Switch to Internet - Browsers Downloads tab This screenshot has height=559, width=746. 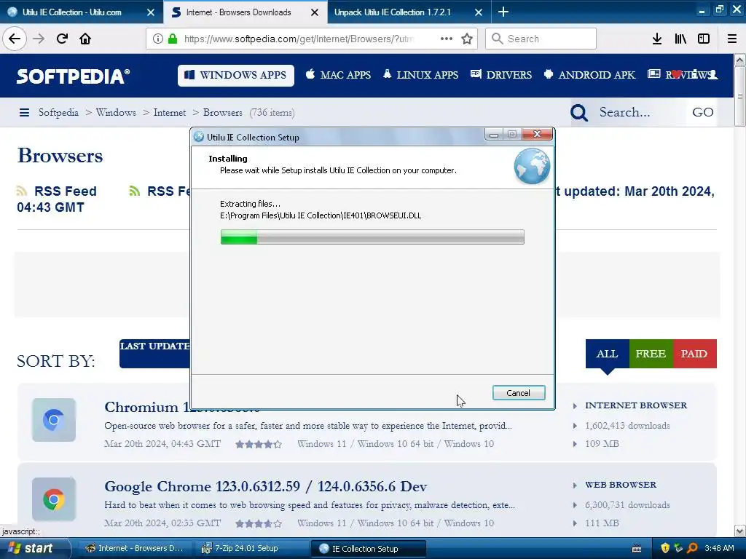click(x=238, y=12)
